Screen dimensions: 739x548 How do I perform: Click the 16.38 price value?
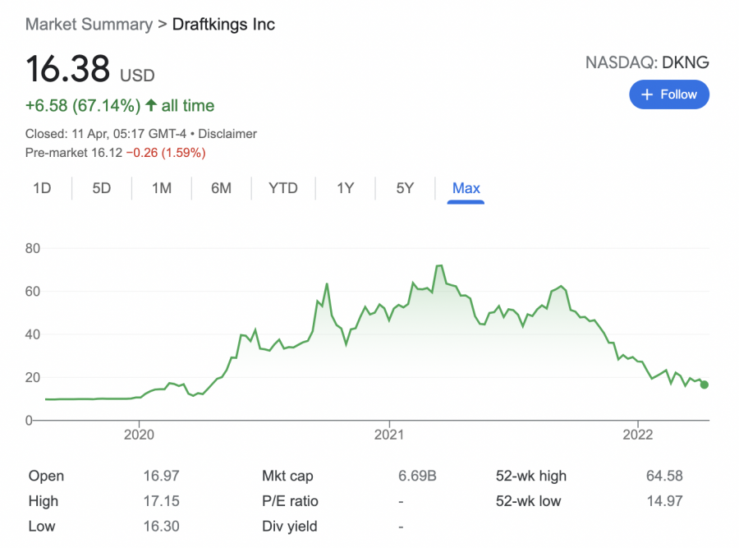tap(68, 69)
